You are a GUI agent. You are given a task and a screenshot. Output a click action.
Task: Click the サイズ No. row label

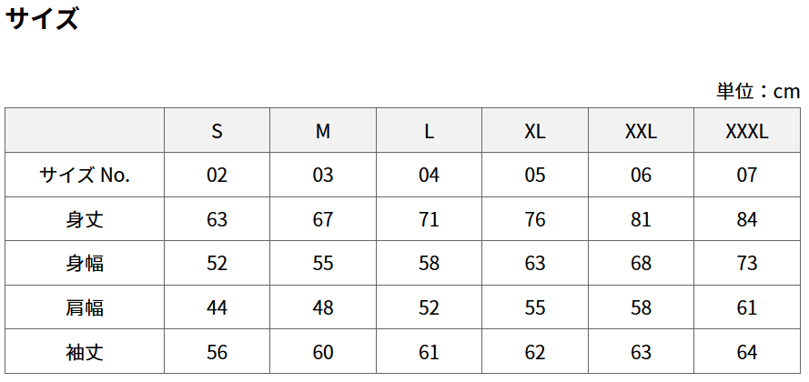85,175
